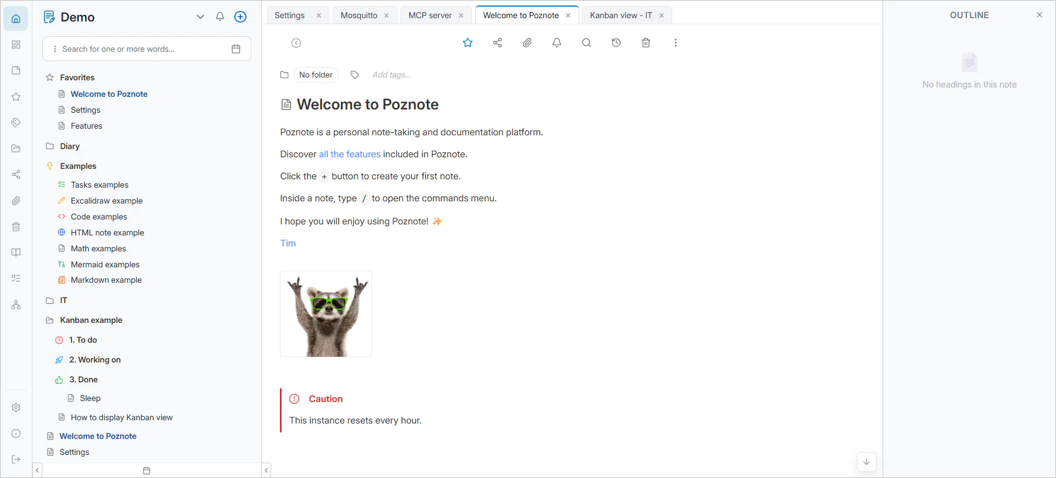The height and width of the screenshot is (478, 1056).
Task: Open the folders icon in left rail
Action: [x=16, y=149]
